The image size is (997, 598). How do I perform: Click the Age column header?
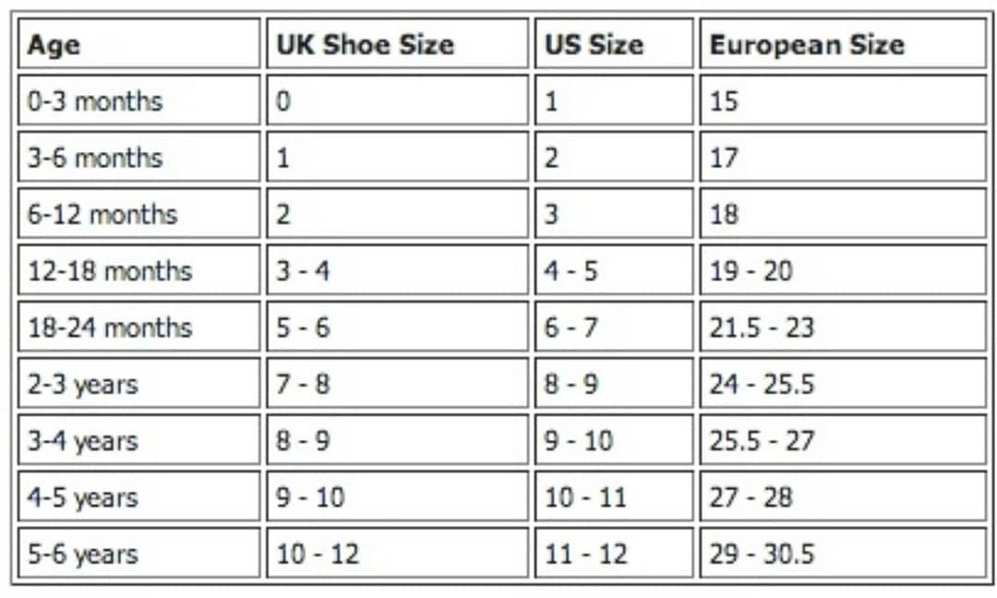pyautogui.click(x=139, y=43)
